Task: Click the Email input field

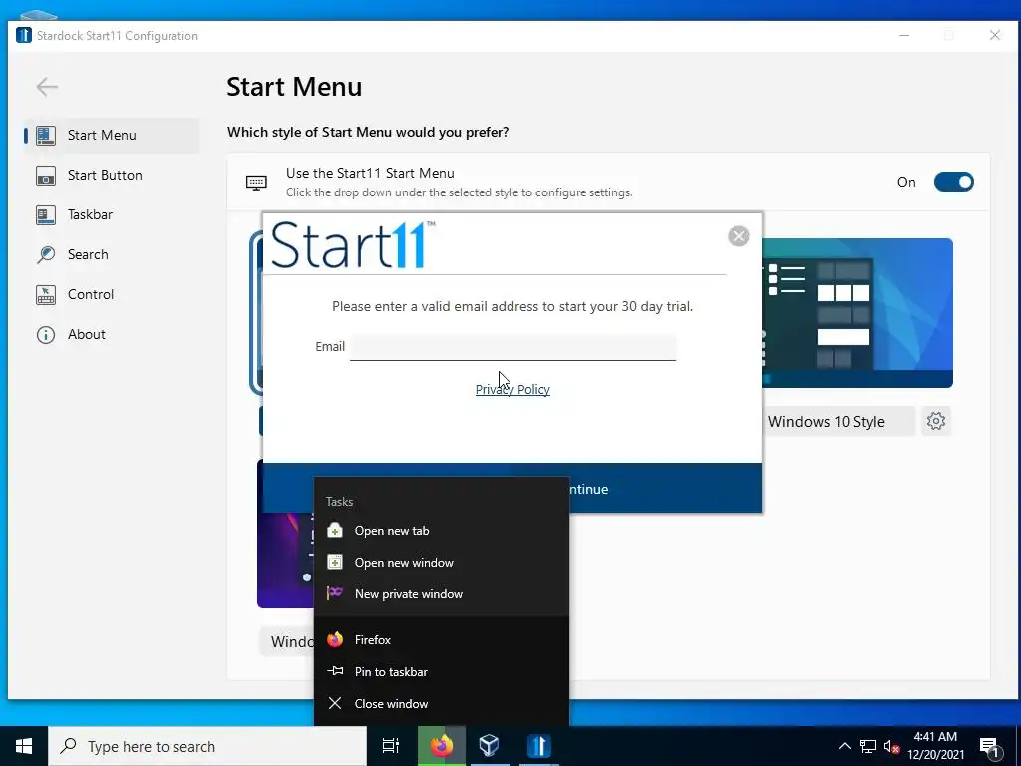Action: (513, 347)
